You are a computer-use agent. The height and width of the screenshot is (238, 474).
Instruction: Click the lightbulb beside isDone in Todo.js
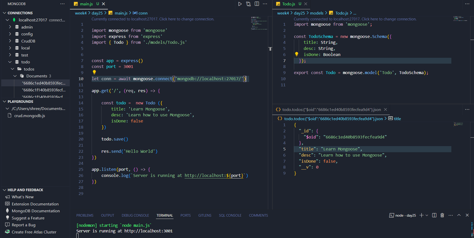pos(297,55)
